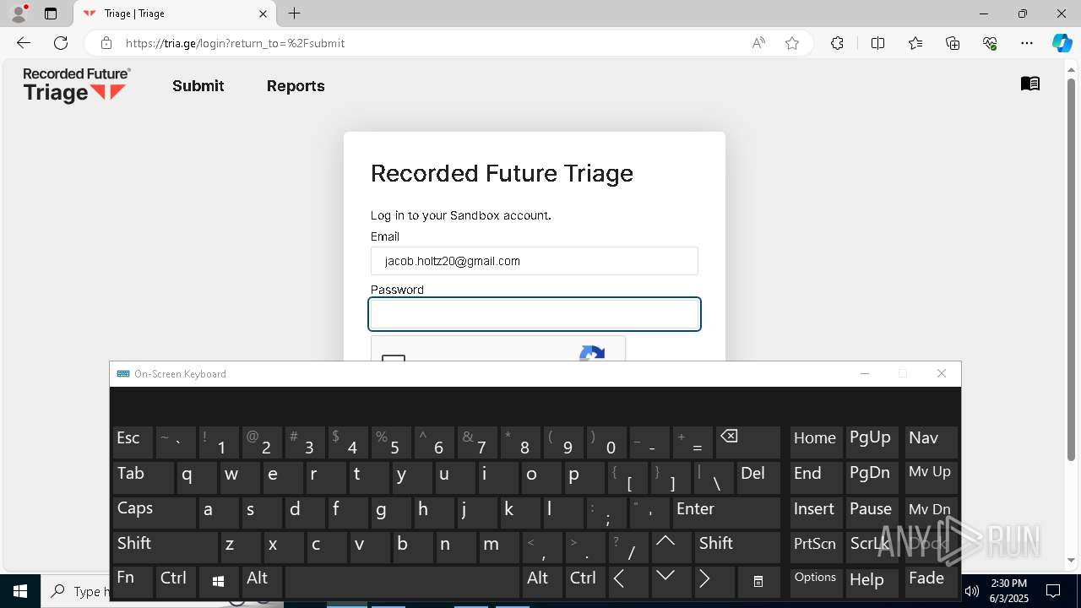Open the taskbar volume icon
This screenshot has height=608, width=1081.
[972, 591]
